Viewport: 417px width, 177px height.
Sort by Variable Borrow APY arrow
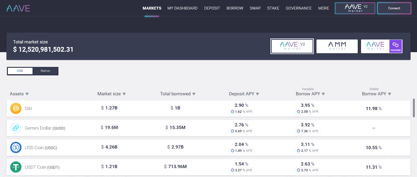pos(323,94)
